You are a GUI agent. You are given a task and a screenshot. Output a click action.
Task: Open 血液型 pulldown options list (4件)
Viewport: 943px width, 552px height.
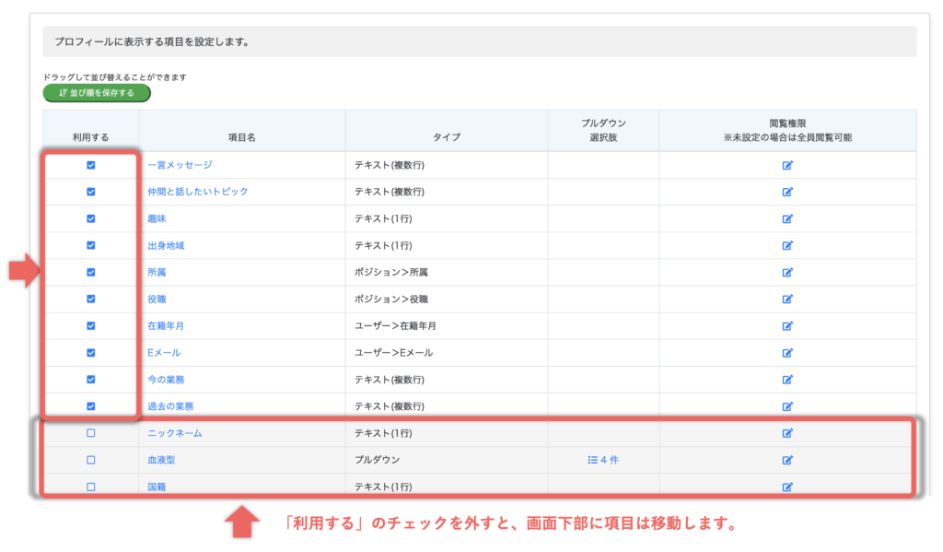click(603, 460)
